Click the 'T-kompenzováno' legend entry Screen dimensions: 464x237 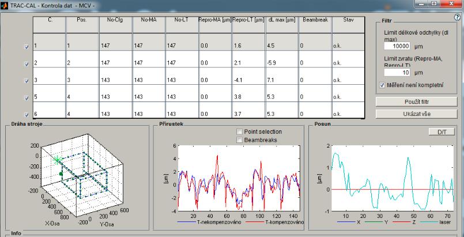coord(284,222)
